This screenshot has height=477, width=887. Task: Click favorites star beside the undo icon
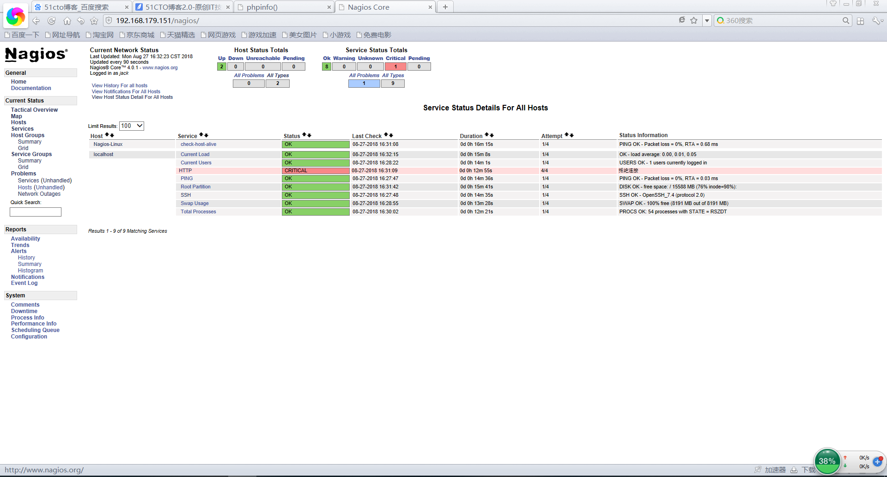[x=94, y=21]
